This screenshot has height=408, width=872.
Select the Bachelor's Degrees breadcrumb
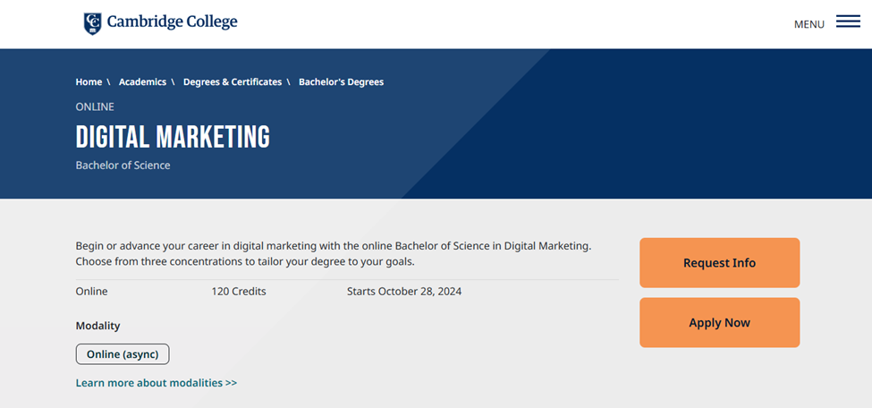[x=341, y=81]
